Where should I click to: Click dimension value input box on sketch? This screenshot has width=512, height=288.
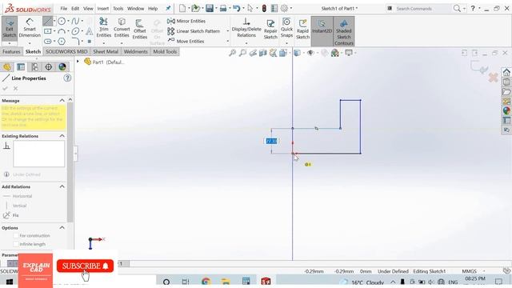272,141
